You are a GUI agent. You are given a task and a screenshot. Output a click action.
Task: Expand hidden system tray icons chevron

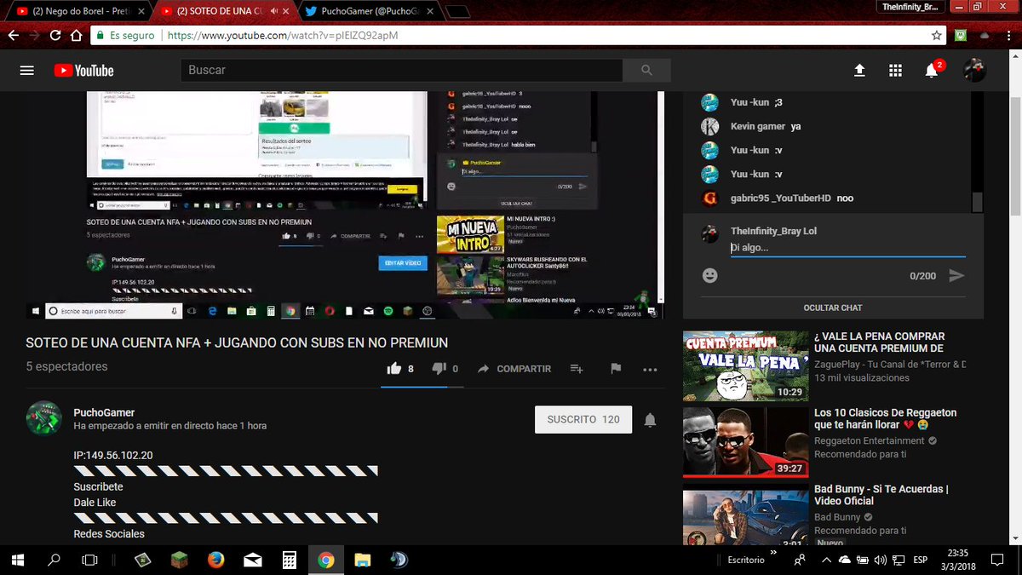click(825, 560)
